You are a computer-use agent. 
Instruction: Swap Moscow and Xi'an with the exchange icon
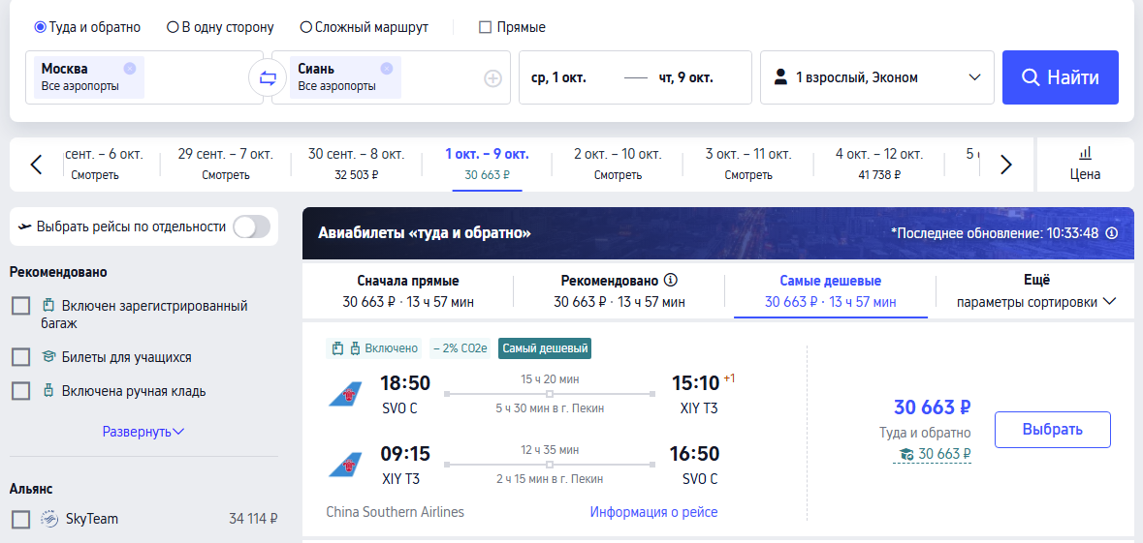(x=268, y=77)
